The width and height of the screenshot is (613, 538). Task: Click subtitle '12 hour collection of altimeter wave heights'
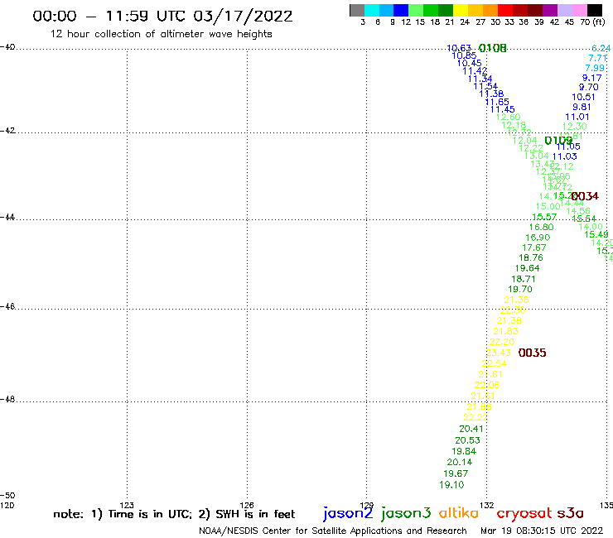(x=161, y=34)
